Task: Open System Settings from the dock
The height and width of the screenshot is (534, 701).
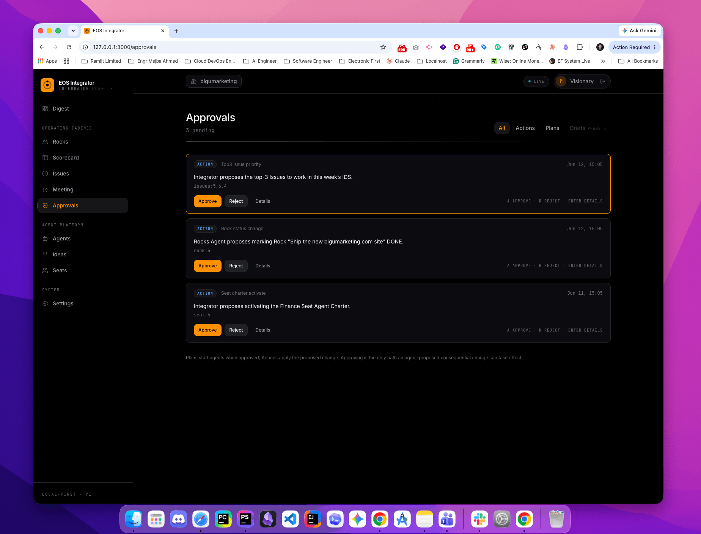Action: click(502, 519)
